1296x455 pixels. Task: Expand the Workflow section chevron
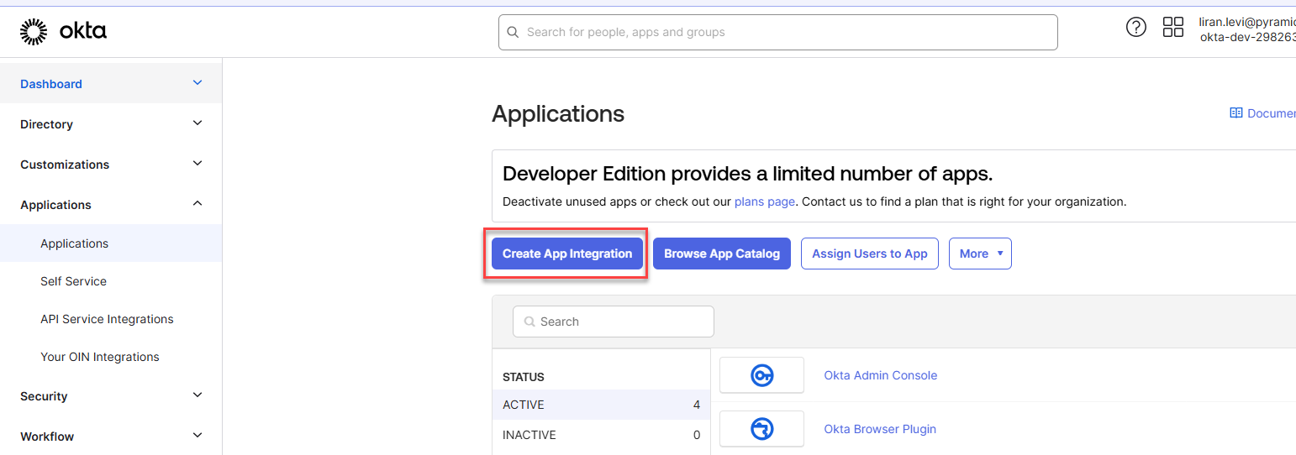[198, 436]
